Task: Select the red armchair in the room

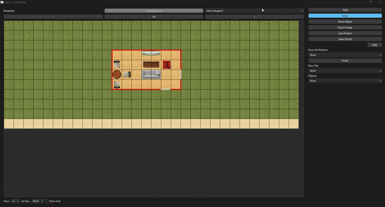Action: point(167,65)
